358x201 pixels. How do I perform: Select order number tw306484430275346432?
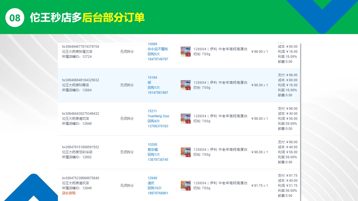click(81, 114)
